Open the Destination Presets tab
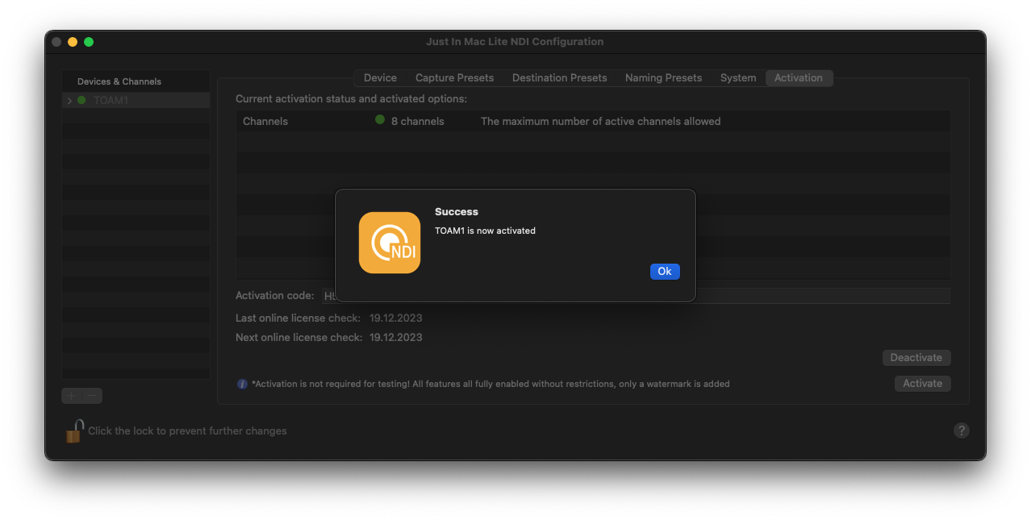The width and height of the screenshot is (1031, 520). pyautogui.click(x=559, y=78)
